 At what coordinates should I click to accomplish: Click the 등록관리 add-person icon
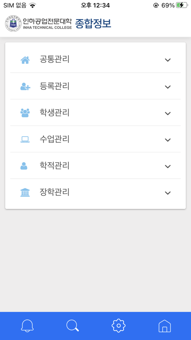click(25, 86)
